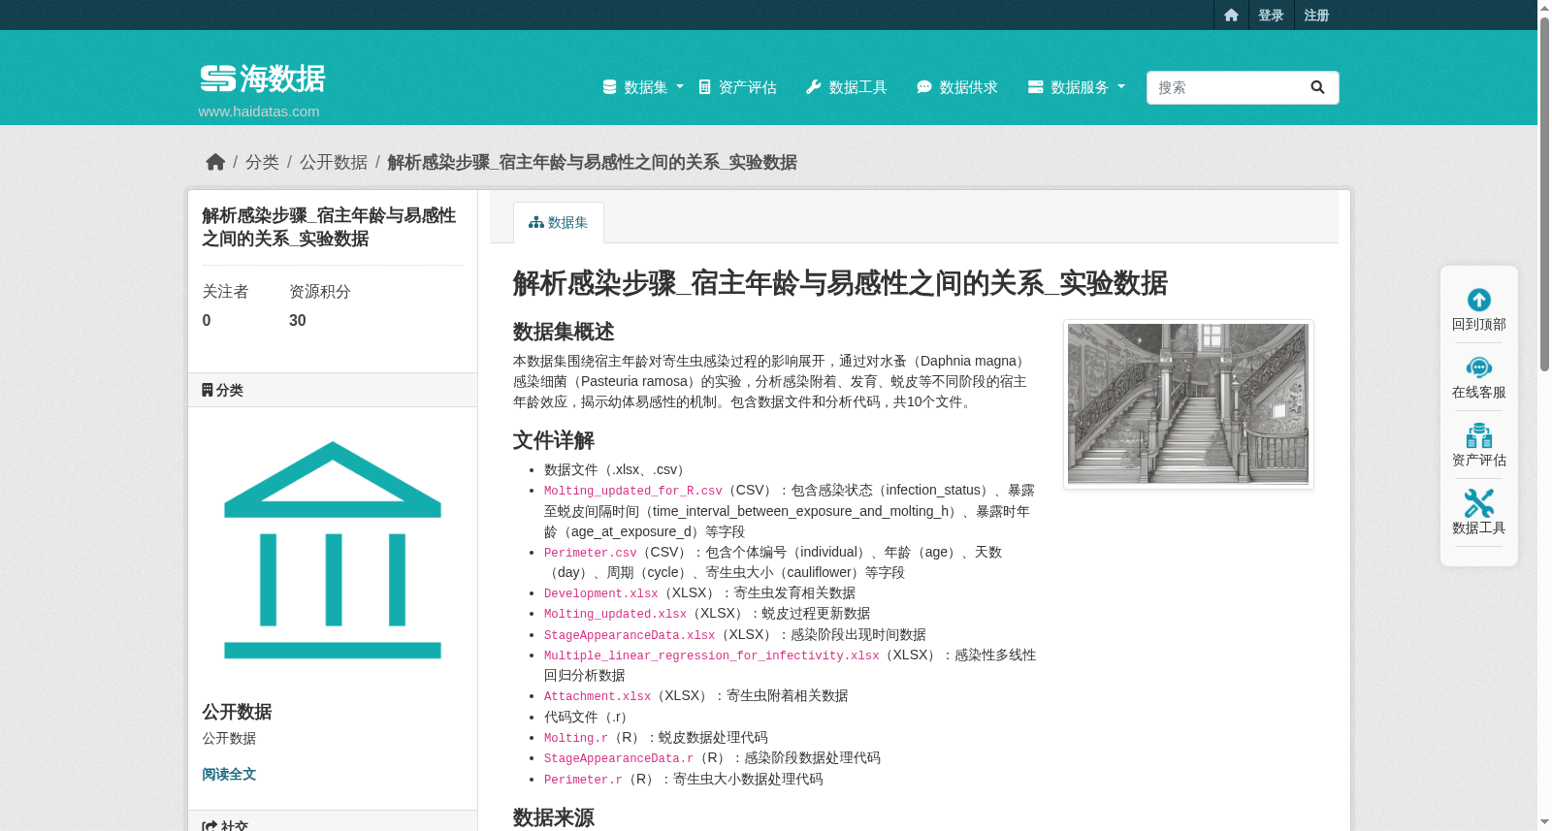Click the 海数据 site logo
This screenshot has height=831, width=1552.
(263, 79)
